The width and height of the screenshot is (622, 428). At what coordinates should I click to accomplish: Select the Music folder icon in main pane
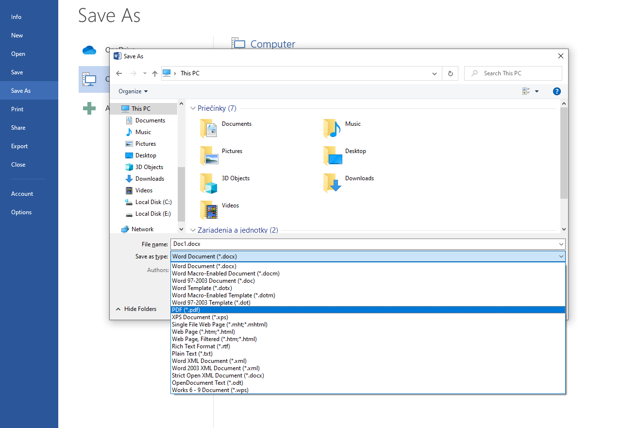pos(332,128)
